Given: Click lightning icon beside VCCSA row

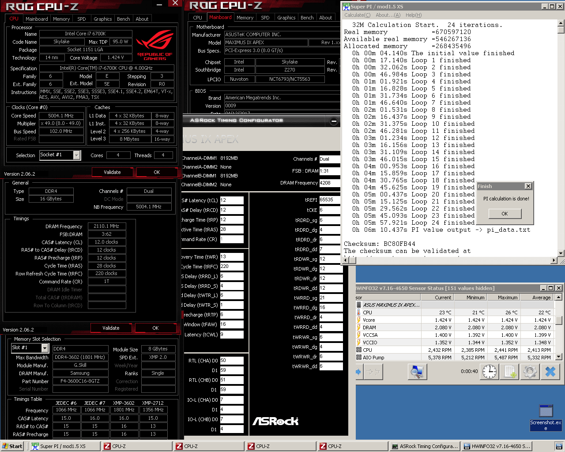Looking at the screenshot, I should 358,335.
